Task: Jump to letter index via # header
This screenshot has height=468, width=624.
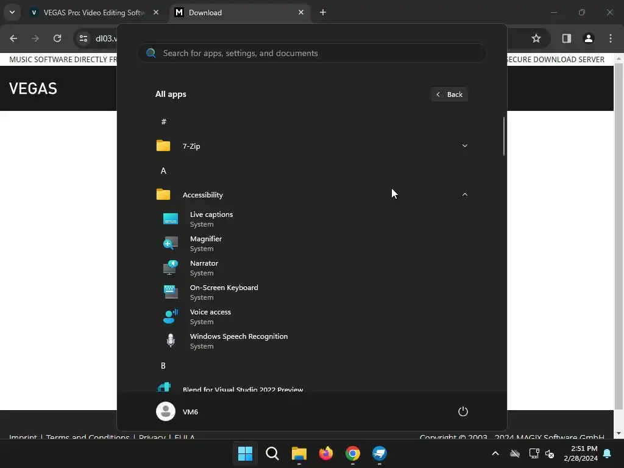Action: pyautogui.click(x=163, y=122)
